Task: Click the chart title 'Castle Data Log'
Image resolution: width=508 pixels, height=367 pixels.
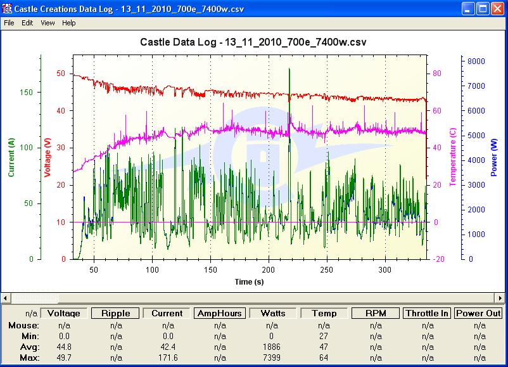Action: click(253, 42)
